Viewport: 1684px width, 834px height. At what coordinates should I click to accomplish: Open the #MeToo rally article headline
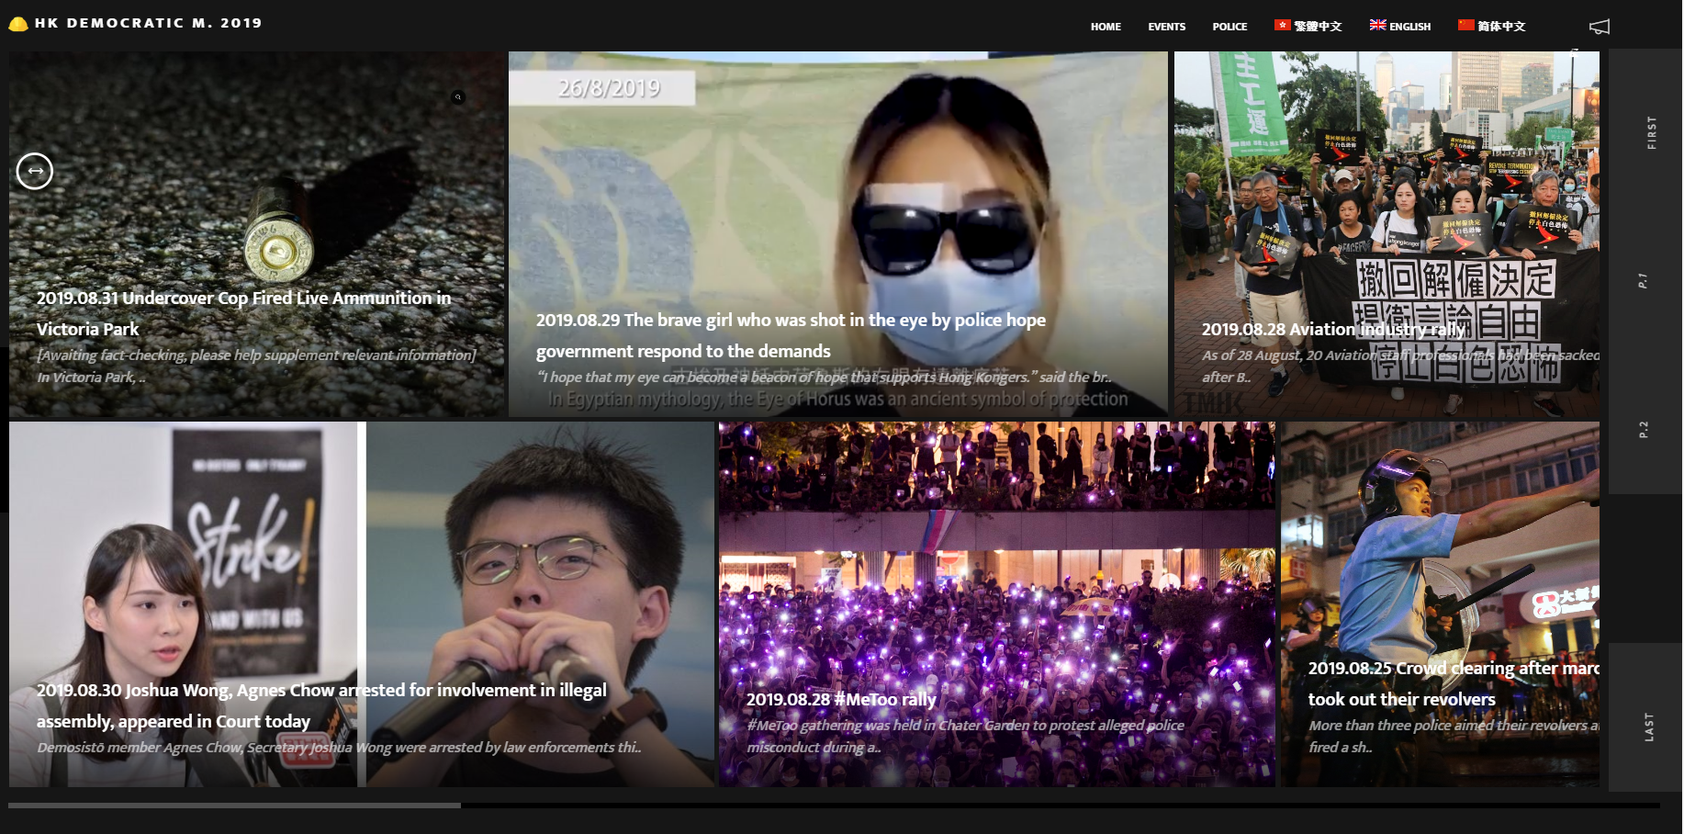(841, 699)
